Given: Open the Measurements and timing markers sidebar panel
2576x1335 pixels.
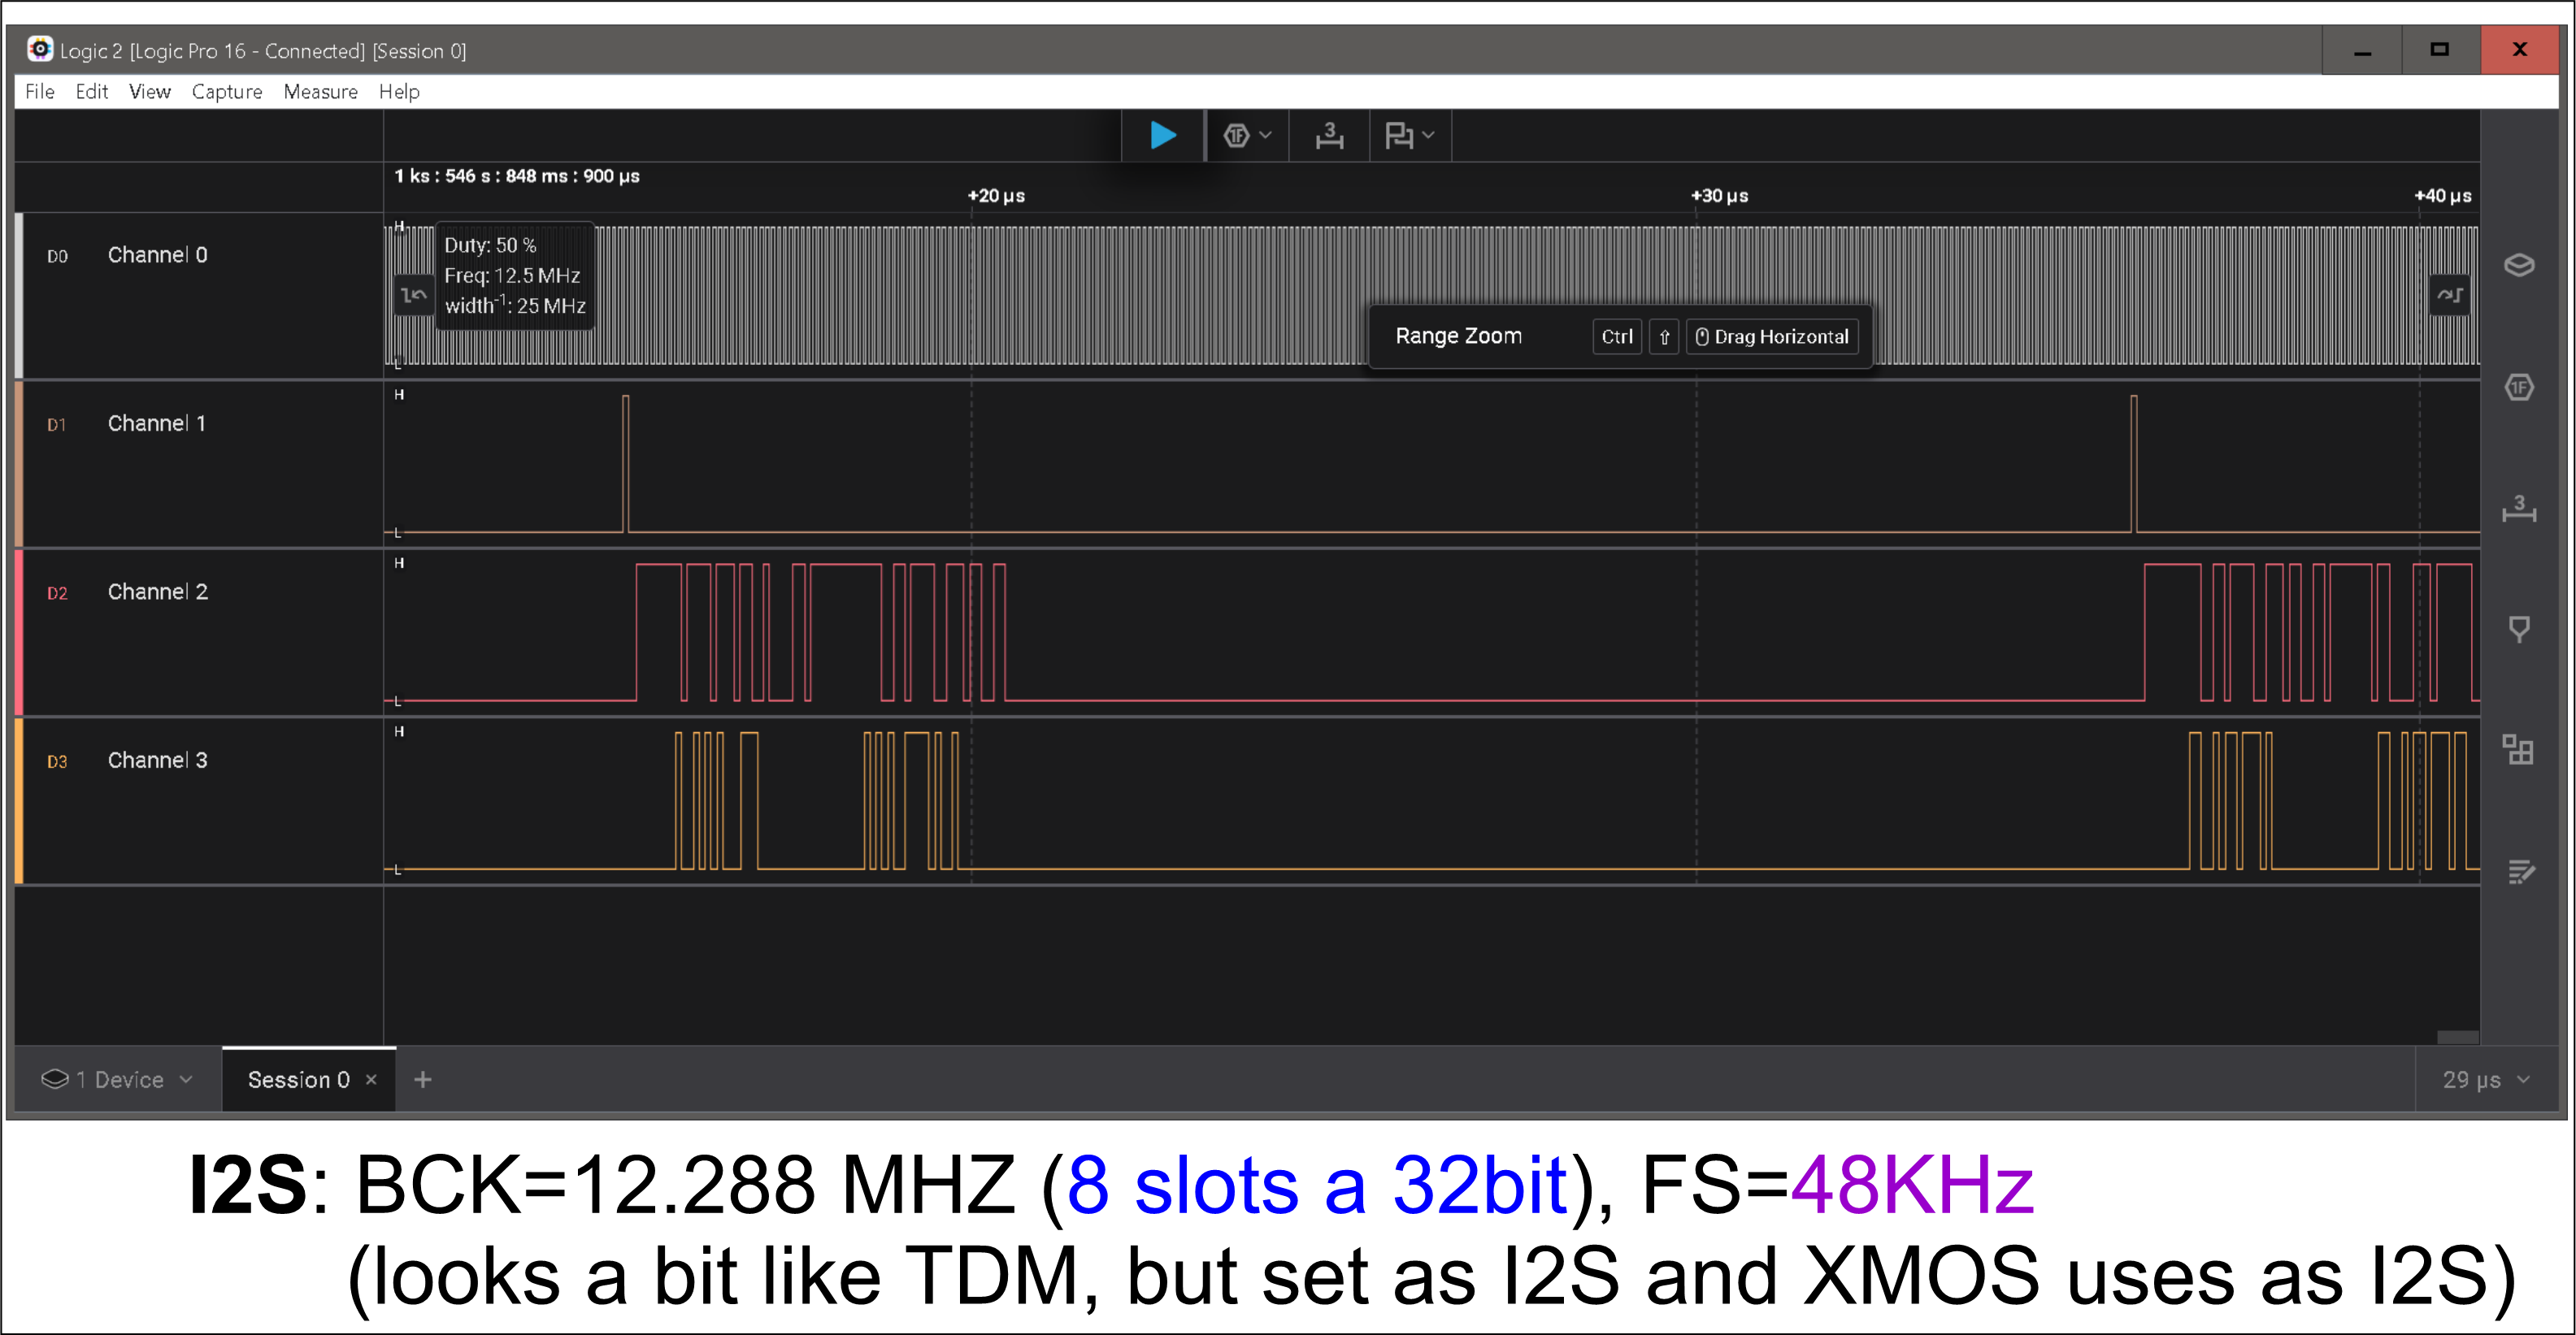Looking at the screenshot, I should pyautogui.click(x=2518, y=509).
